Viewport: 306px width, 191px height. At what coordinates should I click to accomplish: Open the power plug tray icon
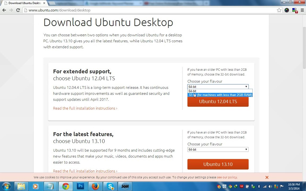(247, 186)
